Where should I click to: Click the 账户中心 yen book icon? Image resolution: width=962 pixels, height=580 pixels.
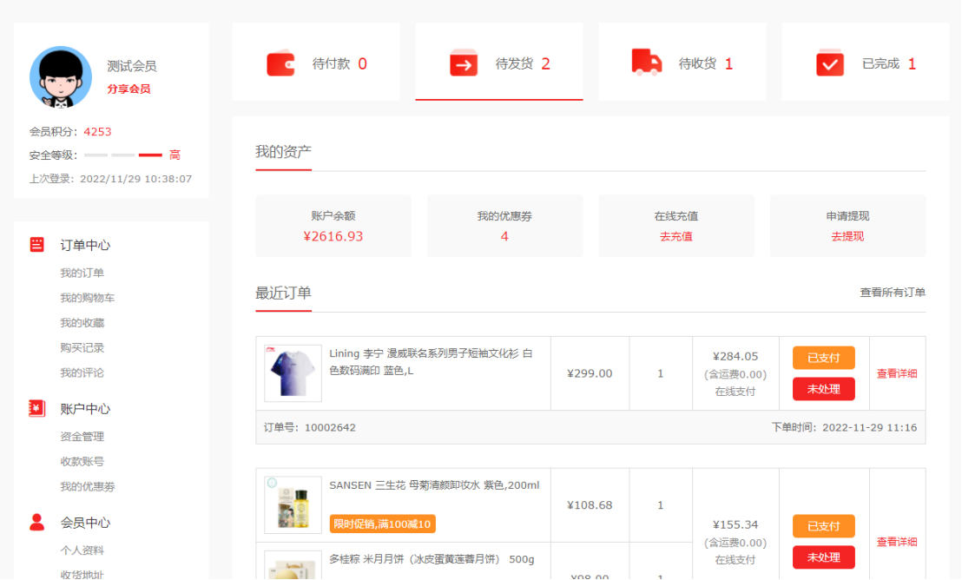(36, 409)
